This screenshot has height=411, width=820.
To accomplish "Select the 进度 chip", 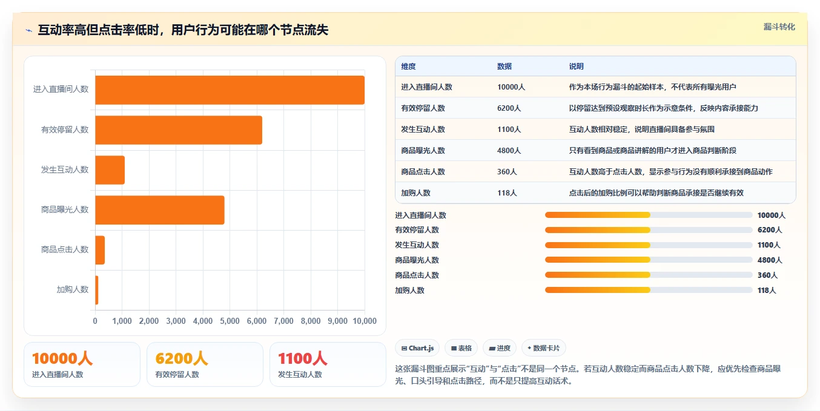I will [x=500, y=348].
